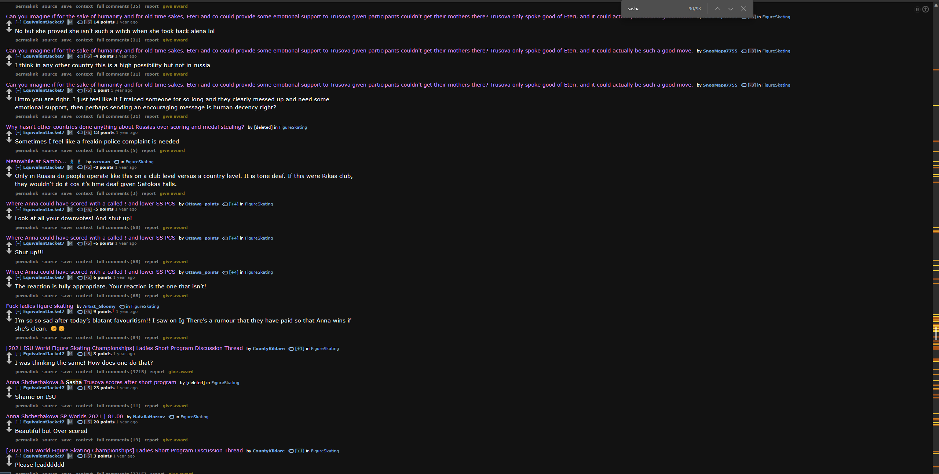Click the back-to-top arrow icon
This screenshot has height=474, width=939.
tap(925, 9)
